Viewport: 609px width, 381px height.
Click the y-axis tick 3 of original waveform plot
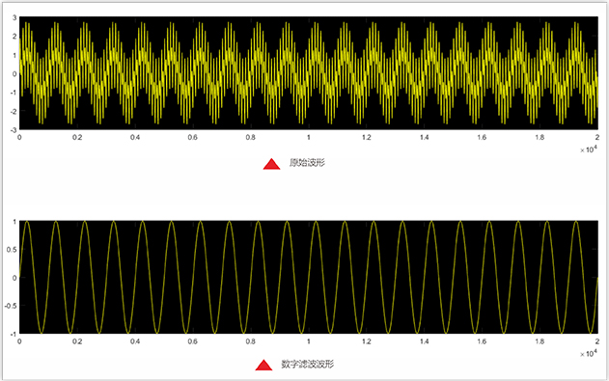[x=14, y=17]
